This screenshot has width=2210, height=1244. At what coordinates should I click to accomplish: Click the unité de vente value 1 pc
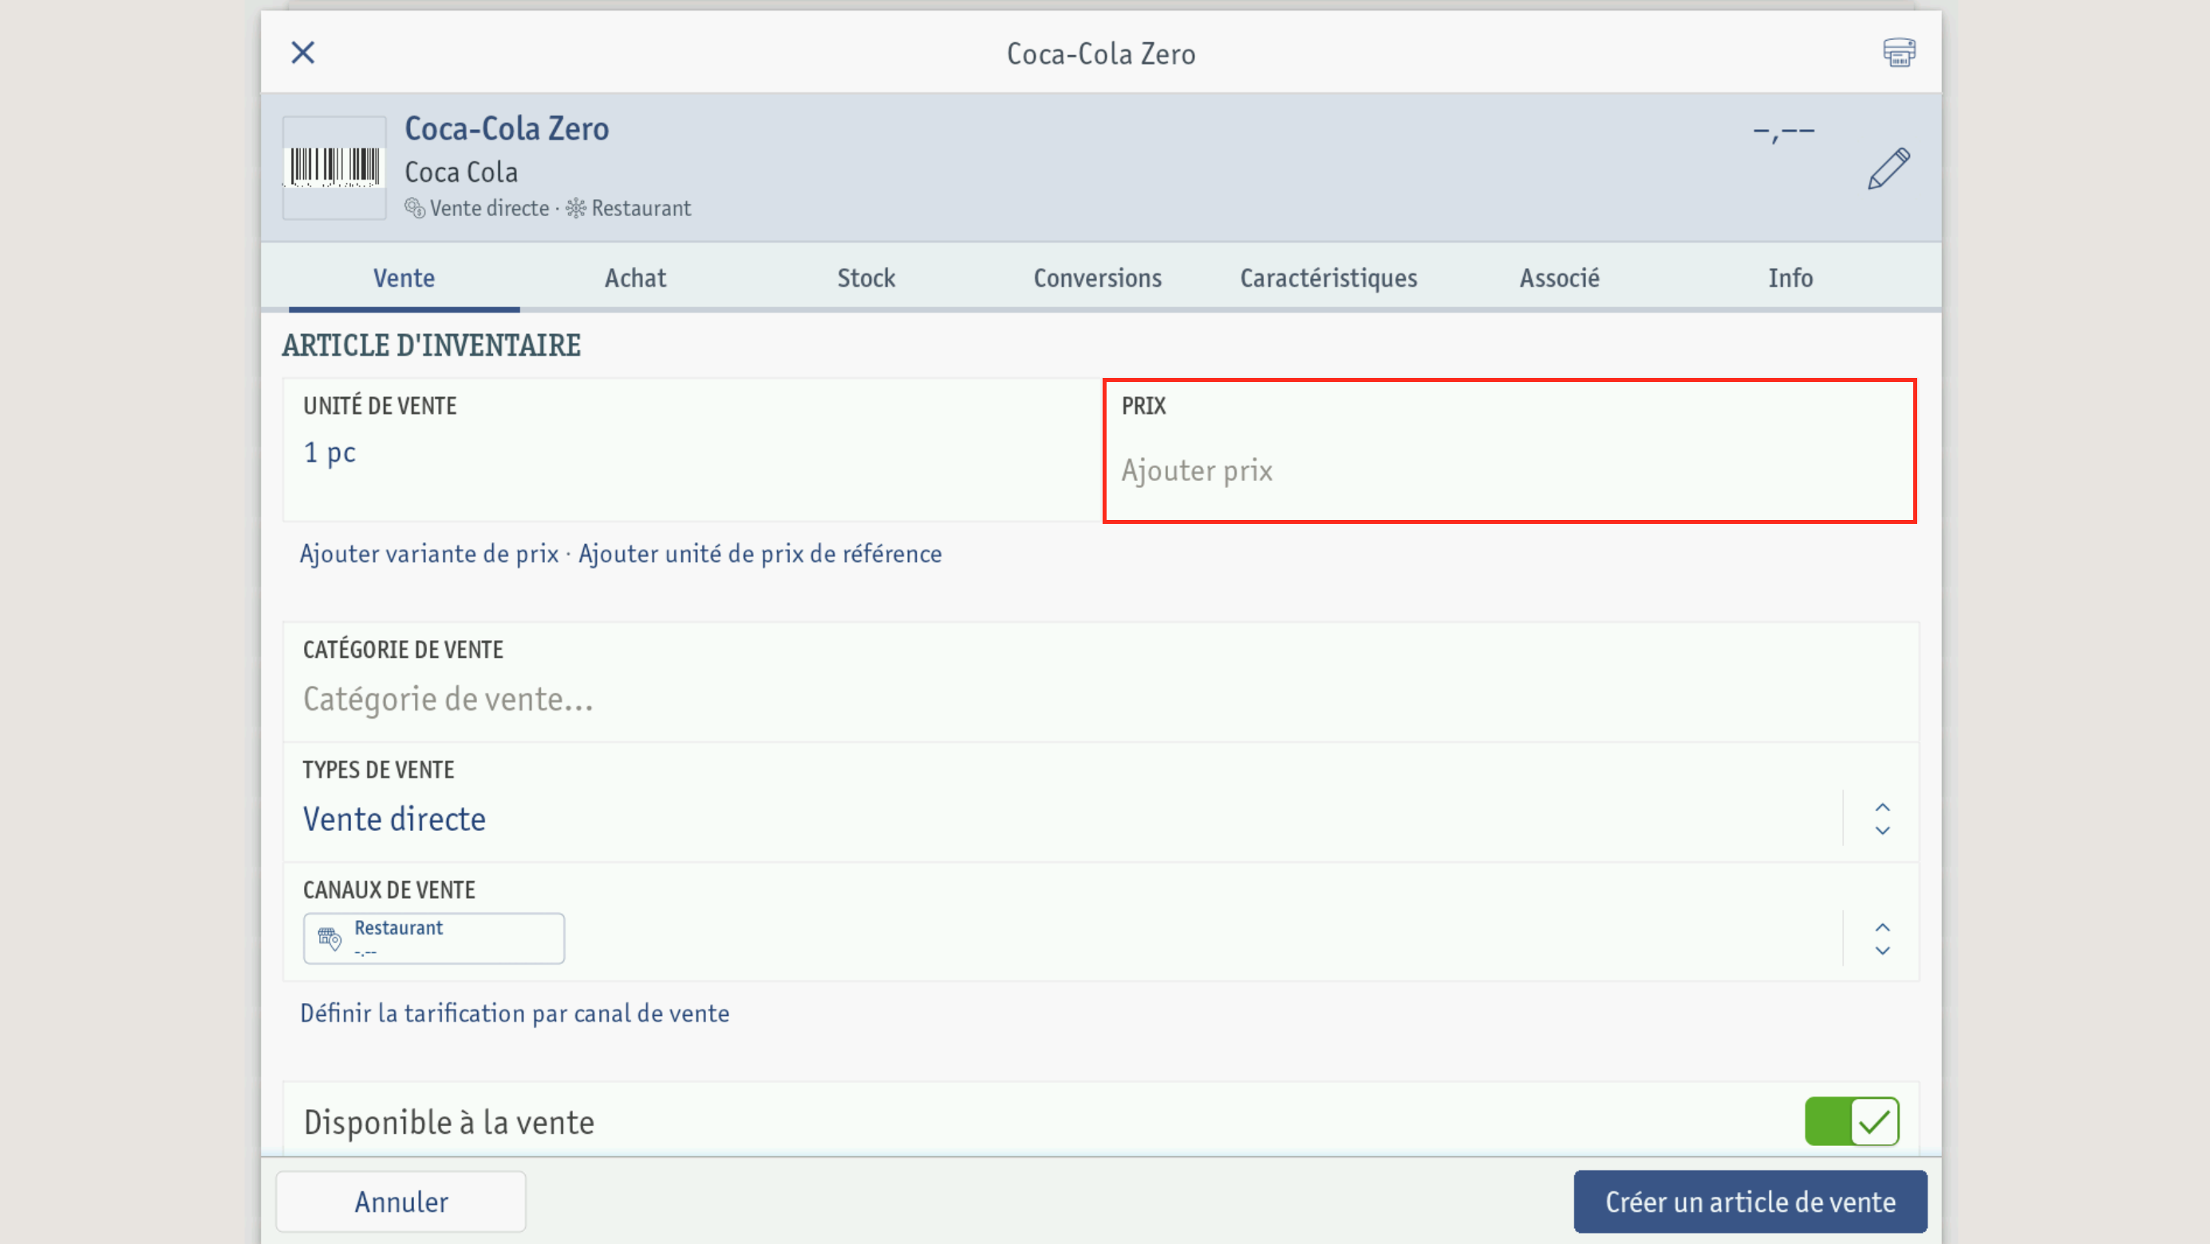click(330, 453)
